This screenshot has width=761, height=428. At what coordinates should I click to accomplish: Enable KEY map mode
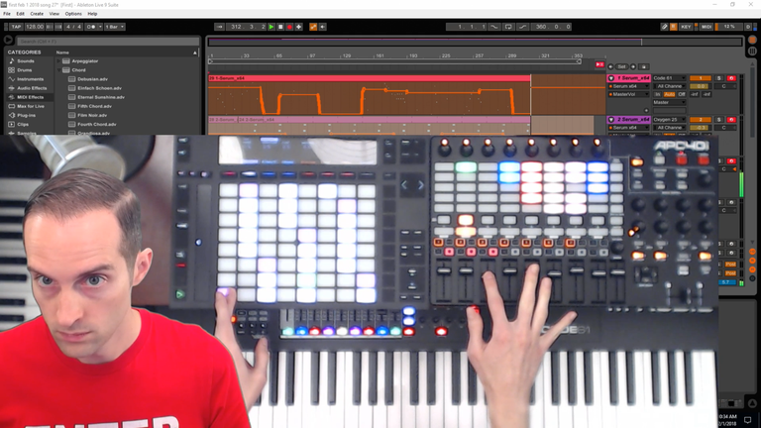click(686, 27)
